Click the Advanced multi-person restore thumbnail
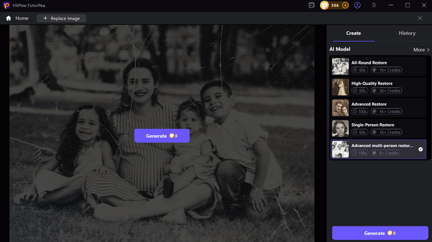 tap(340, 149)
